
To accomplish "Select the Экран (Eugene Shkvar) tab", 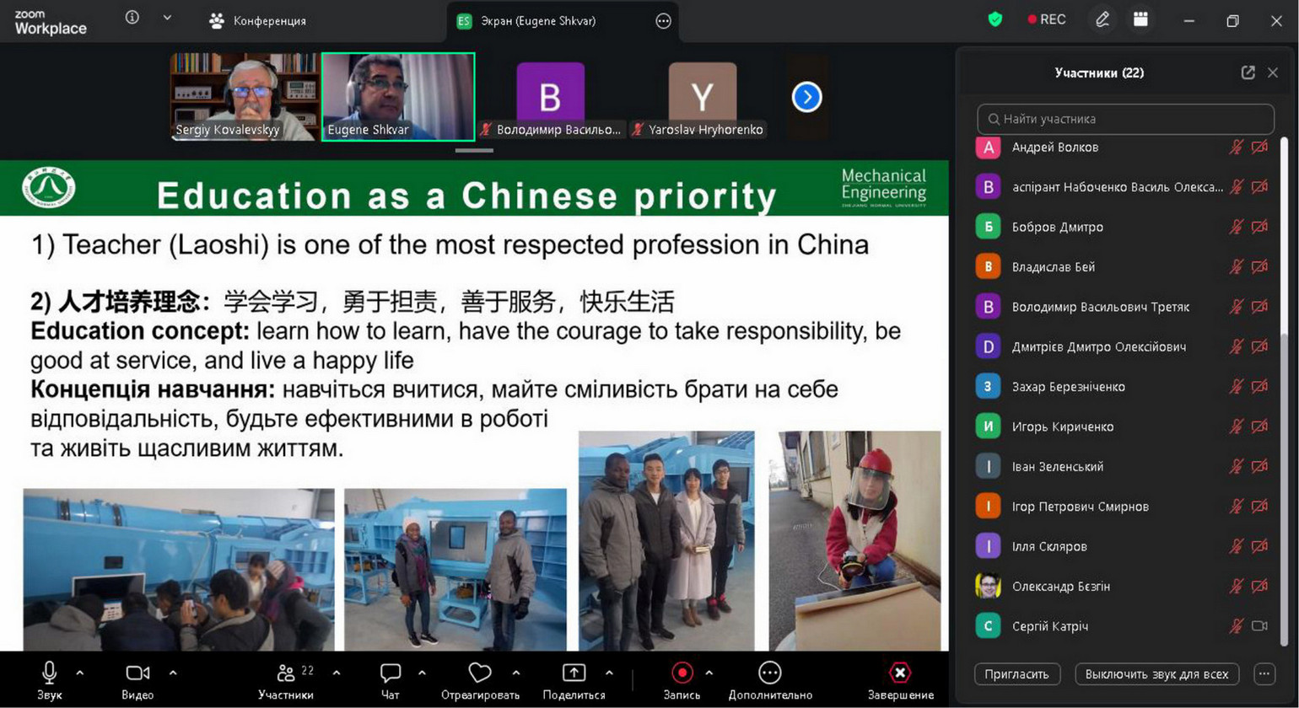I will coord(538,21).
